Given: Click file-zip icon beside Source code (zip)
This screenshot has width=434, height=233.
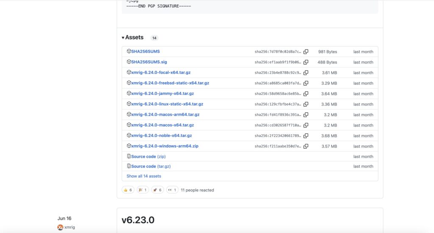Looking at the screenshot, I should (x=129, y=156).
